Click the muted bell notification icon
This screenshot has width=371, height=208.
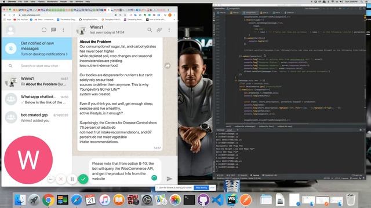coord(11,49)
